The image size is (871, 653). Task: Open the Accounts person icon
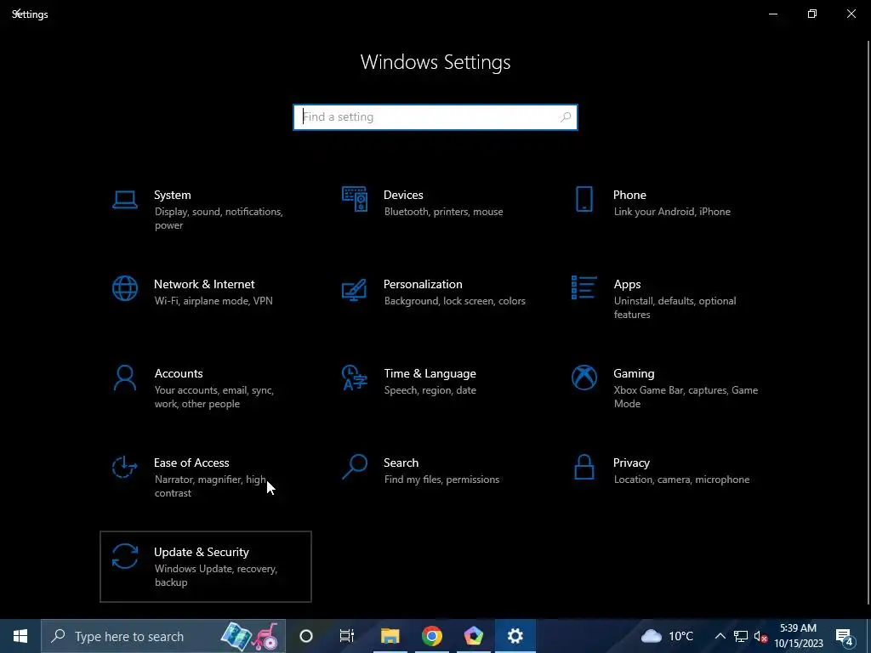point(125,378)
